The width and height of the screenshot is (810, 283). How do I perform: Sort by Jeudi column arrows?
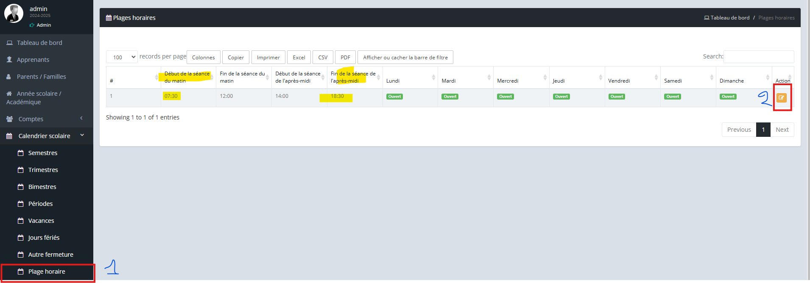(x=601, y=77)
